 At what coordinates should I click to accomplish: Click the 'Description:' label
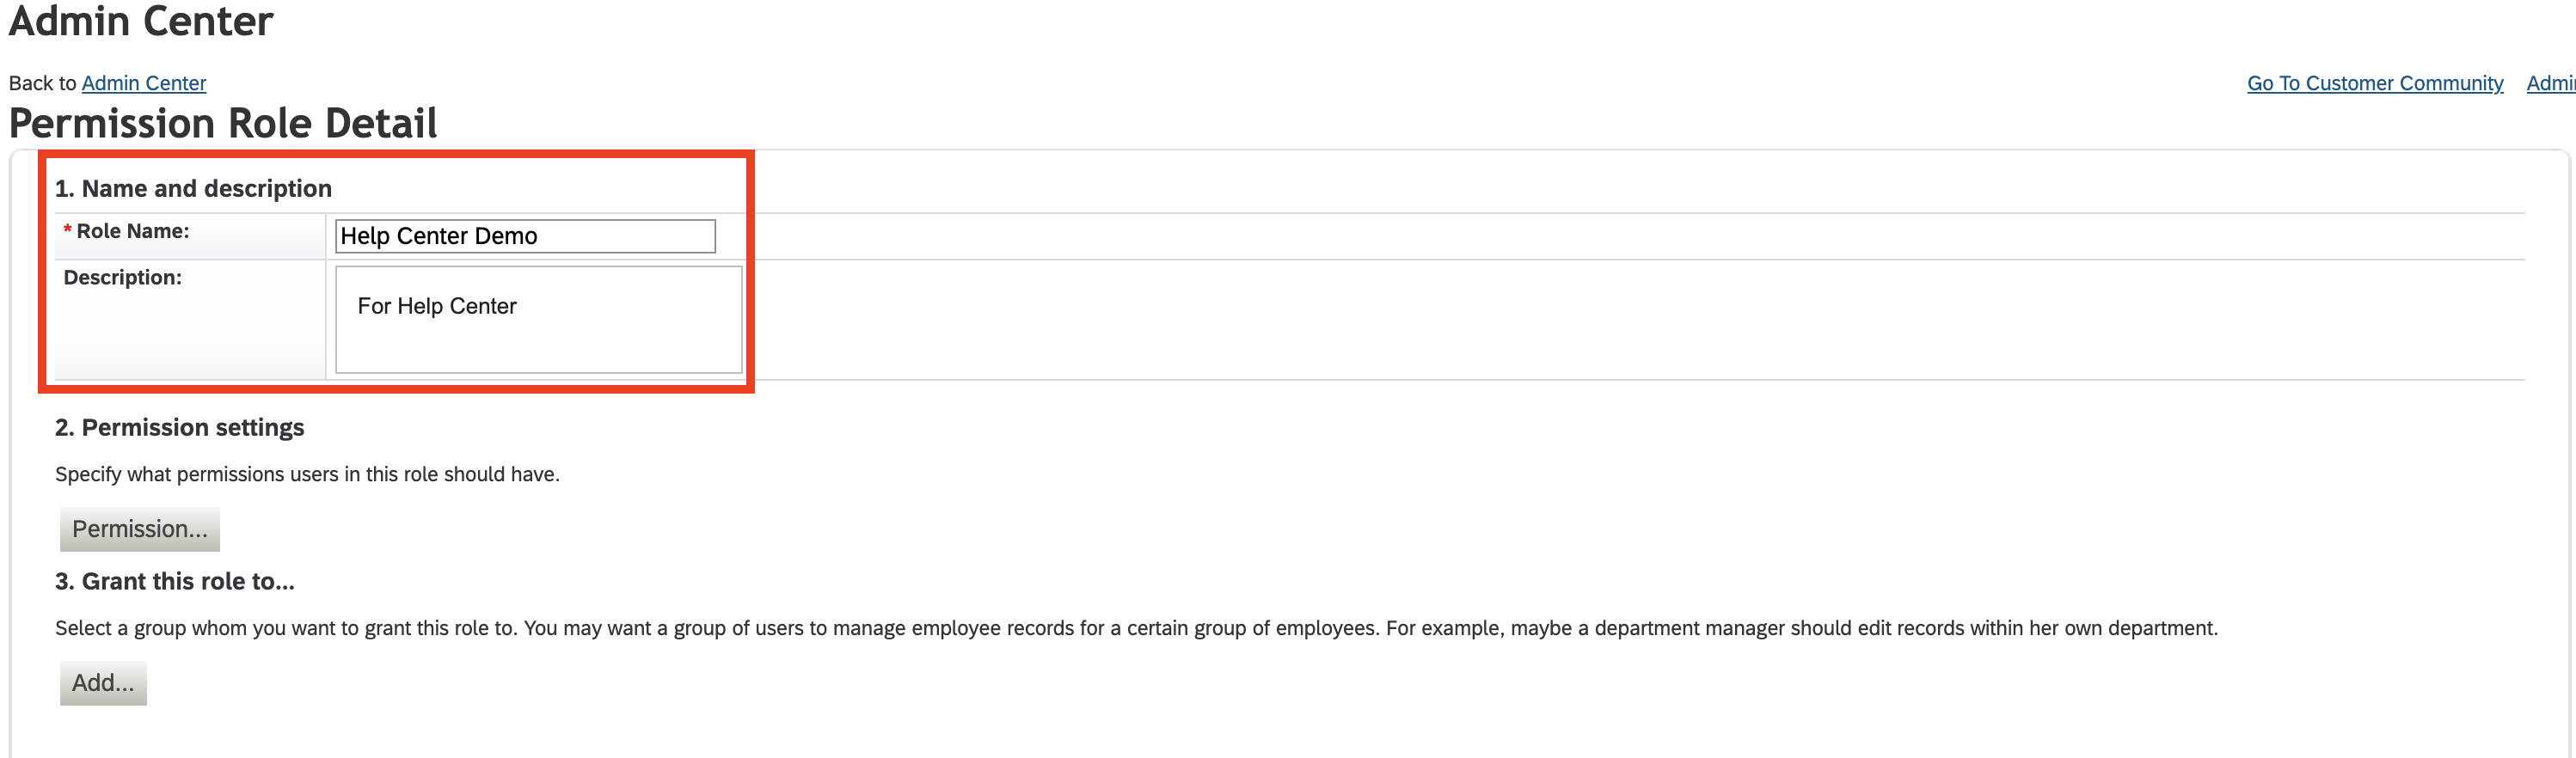click(122, 277)
